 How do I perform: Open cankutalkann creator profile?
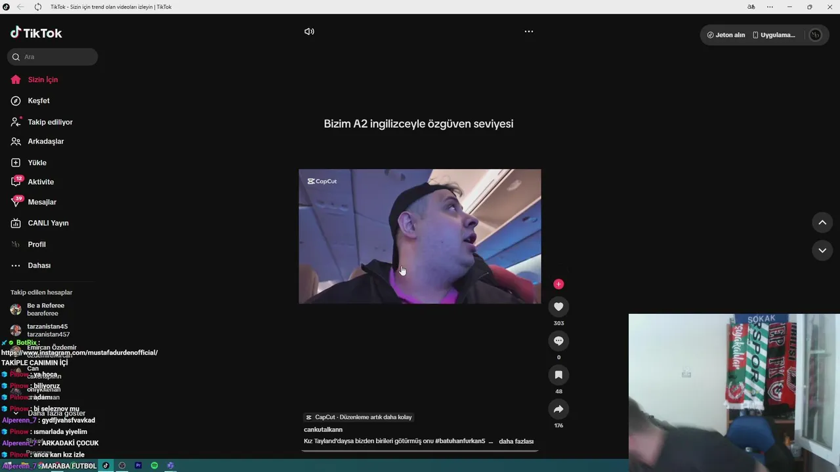[323, 429]
